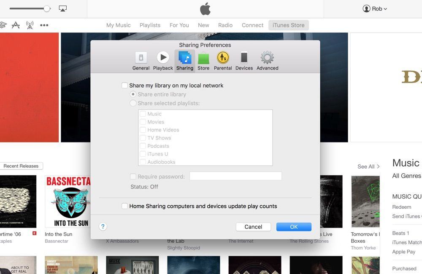The image size is (422, 274).
Task: Open the Advanced gear preferences
Action: (x=267, y=61)
